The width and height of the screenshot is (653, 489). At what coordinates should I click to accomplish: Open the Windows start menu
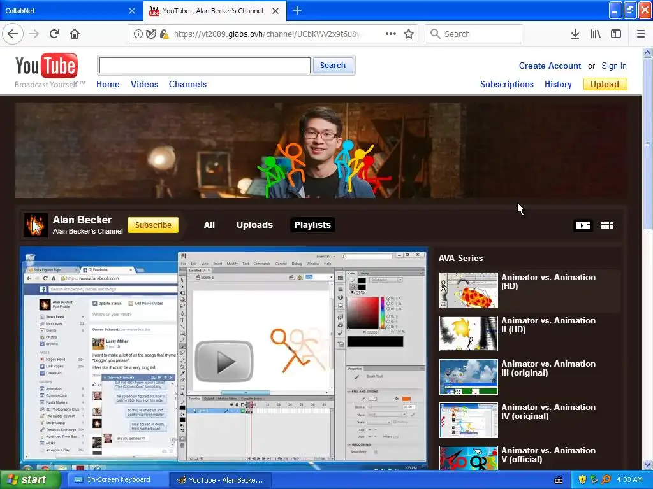click(x=30, y=480)
